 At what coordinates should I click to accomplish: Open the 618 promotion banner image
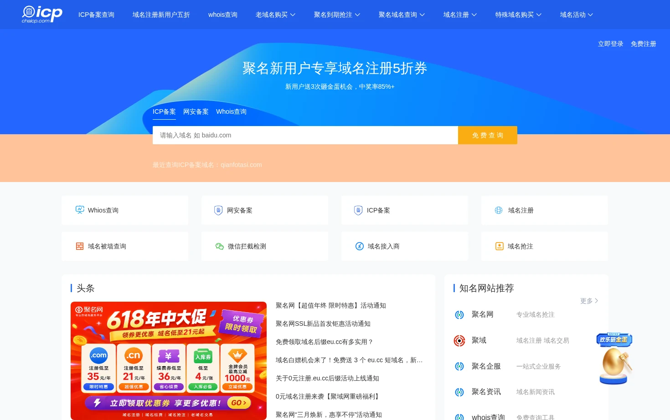tap(169, 361)
